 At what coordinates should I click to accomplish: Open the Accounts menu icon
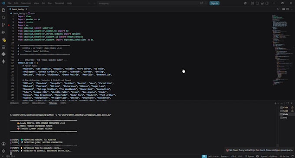click(3, 144)
